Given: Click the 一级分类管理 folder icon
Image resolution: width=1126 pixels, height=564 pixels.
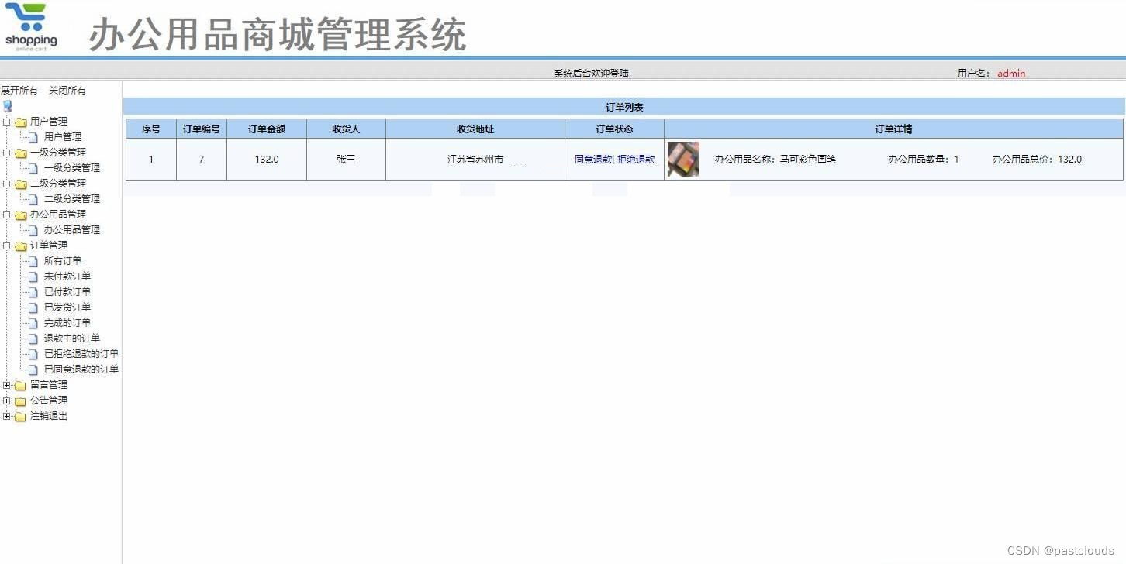Looking at the screenshot, I should [22, 152].
